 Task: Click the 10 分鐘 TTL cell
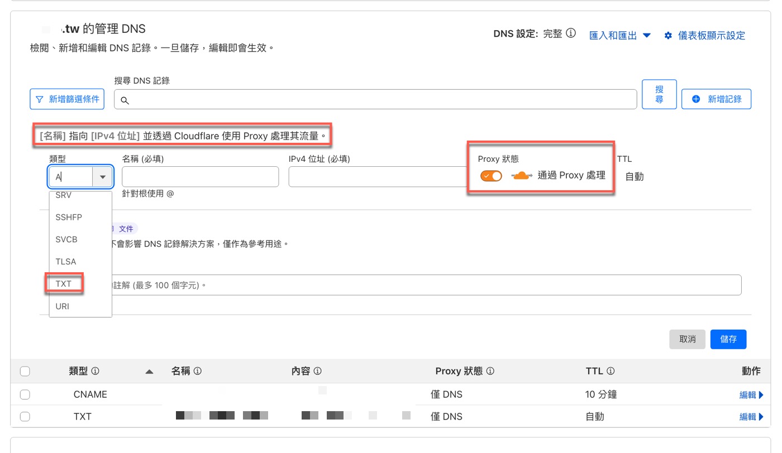(x=601, y=394)
